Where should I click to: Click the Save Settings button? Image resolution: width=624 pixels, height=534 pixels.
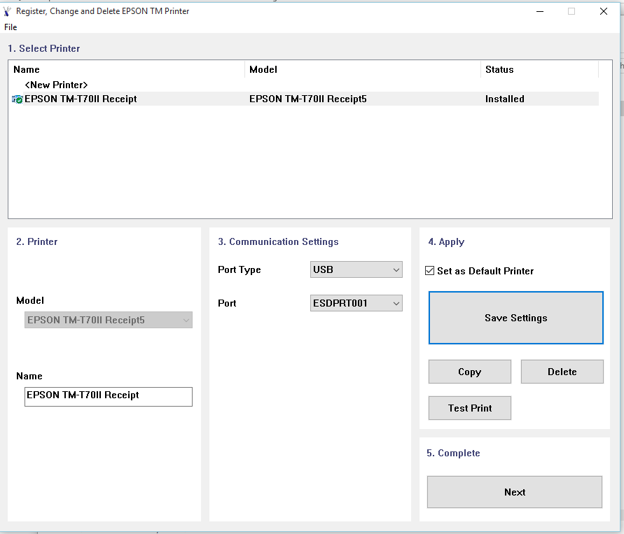[x=515, y=318]
